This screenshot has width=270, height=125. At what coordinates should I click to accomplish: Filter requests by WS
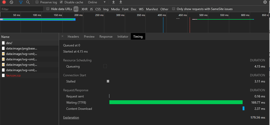click(141, 9)
